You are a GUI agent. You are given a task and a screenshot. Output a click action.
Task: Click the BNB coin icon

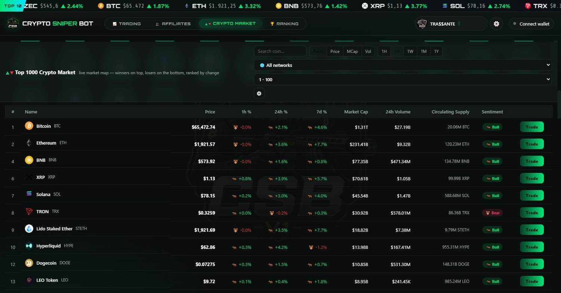[29, 160]
